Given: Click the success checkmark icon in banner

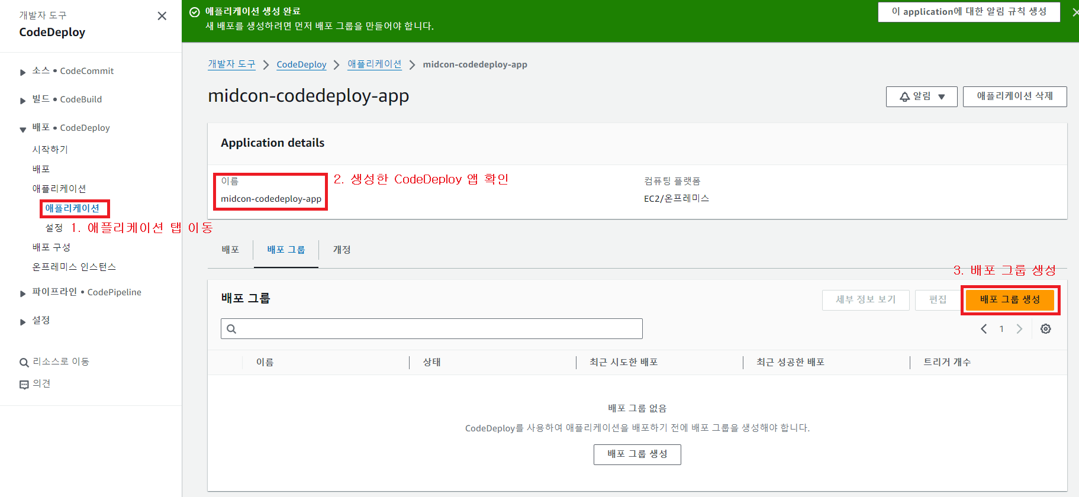Looking at the screenshot, I should click(x=194, y=12).
